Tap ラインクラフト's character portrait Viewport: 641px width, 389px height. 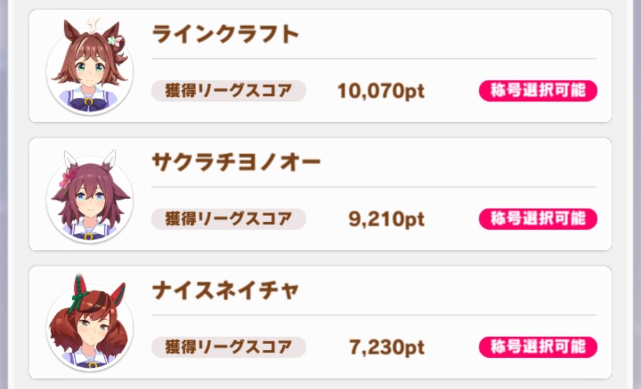pyautogui.click(x=89, y=68)
